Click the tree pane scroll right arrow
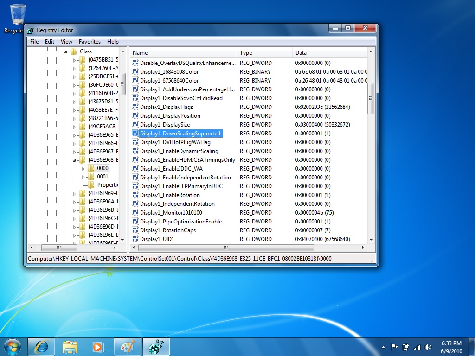The height and width of the screenshot is (356, 475). click(x=115, y=248)
